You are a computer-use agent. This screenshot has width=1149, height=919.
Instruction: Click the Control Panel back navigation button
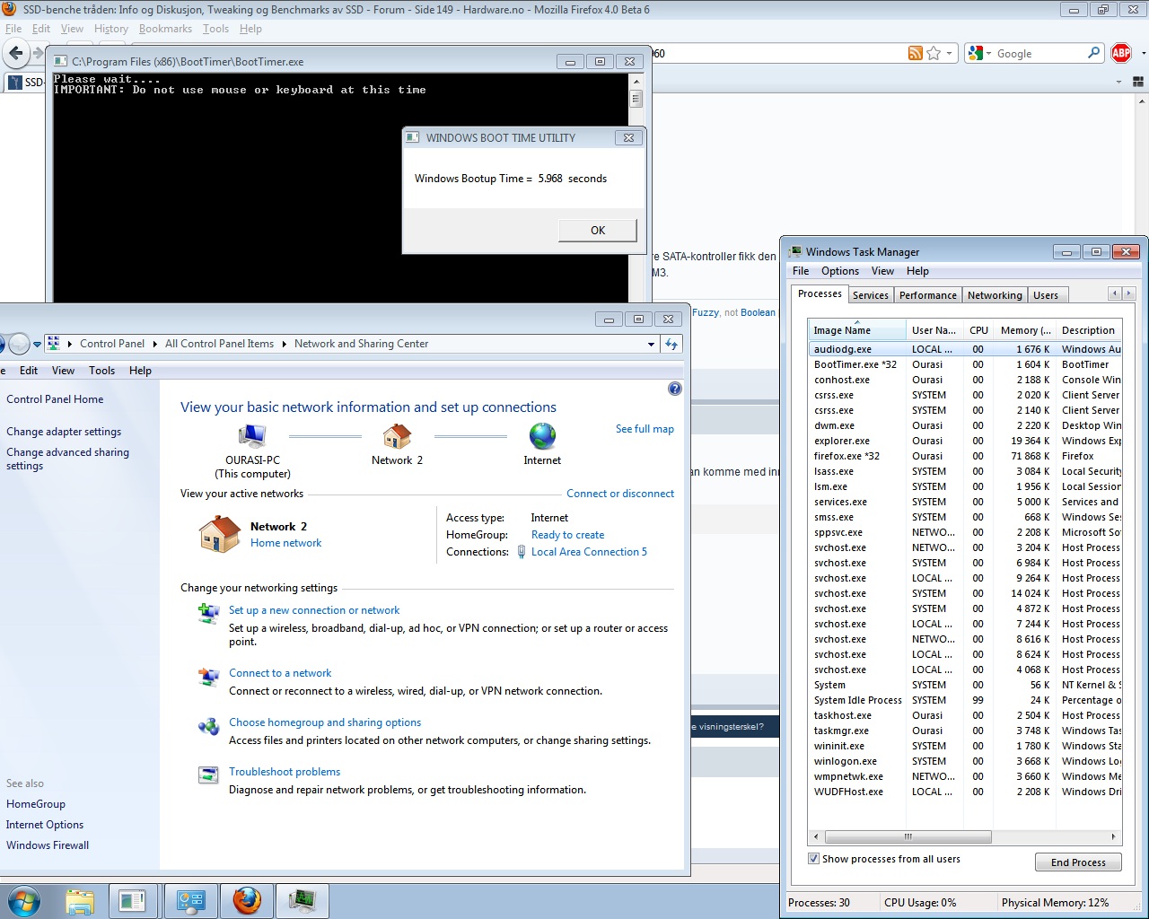pyautogui.click(x=3, y=344)
